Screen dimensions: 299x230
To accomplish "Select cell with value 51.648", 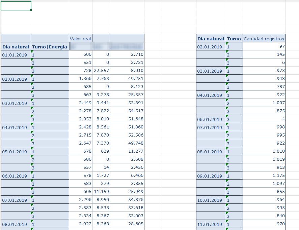I will click(x=127, y=119).
